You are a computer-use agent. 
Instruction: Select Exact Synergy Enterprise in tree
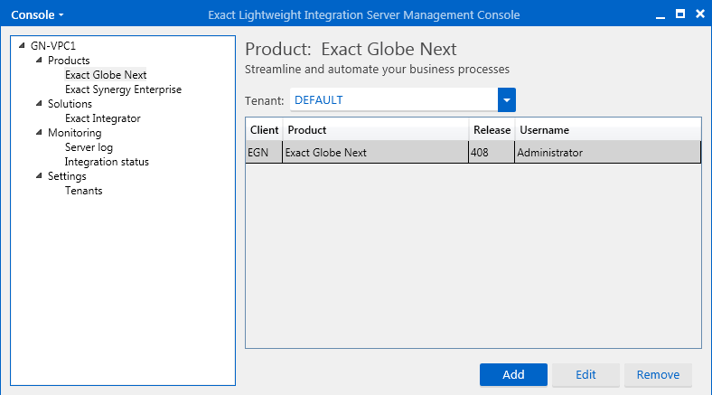[x=123, y=89]
